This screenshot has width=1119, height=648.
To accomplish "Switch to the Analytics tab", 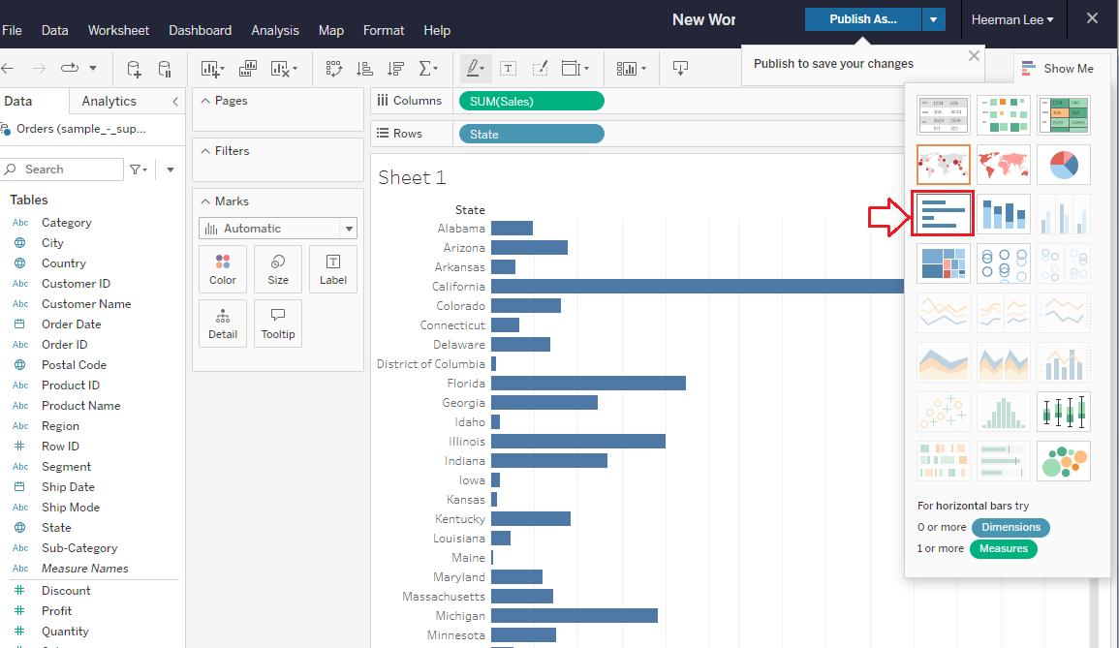I will [109, 101].
